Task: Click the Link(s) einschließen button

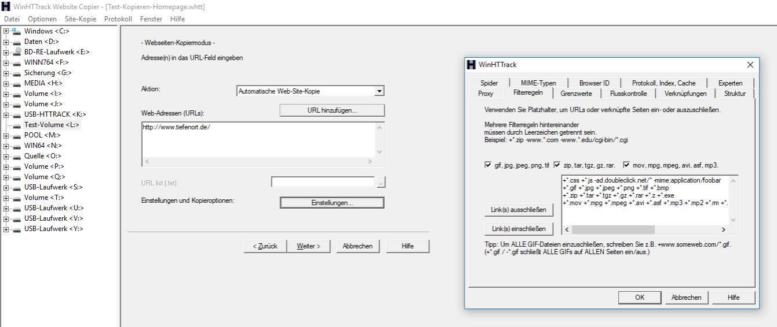Action: [519, 229]
